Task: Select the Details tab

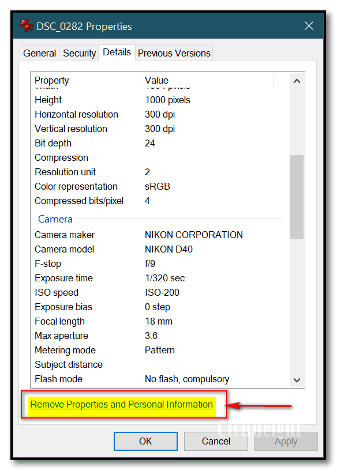Action: pyautogui.click(x=117, y=52)
